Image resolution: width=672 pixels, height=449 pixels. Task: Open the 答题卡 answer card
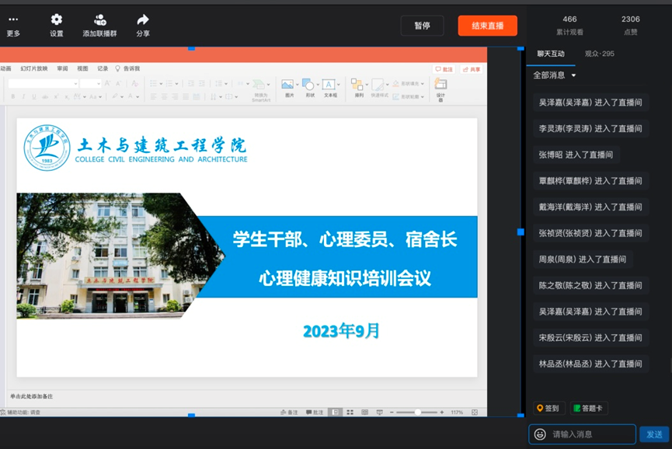point(588,408)
